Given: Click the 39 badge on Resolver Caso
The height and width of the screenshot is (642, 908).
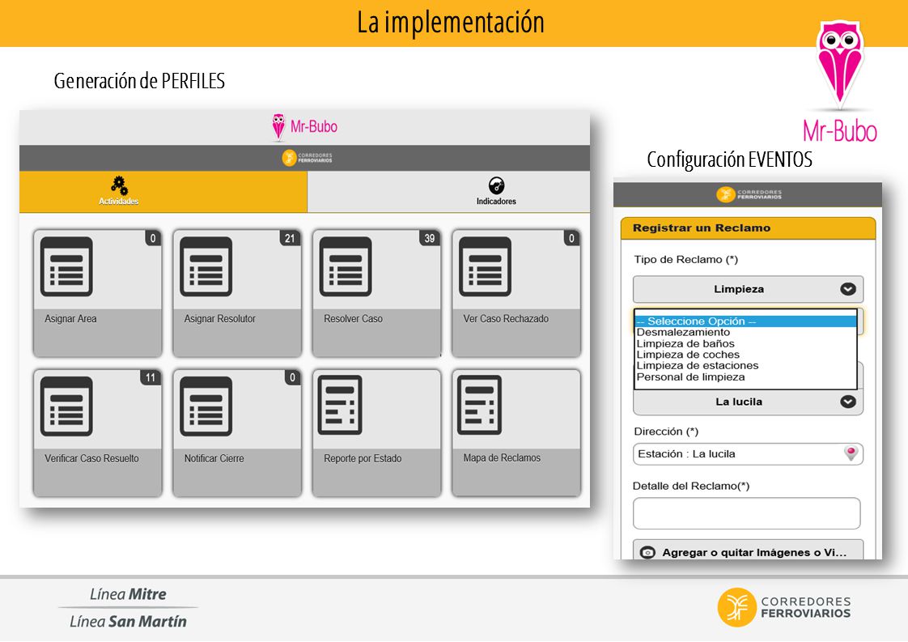Looking at the screenshot, I should [x=430, y=238].
